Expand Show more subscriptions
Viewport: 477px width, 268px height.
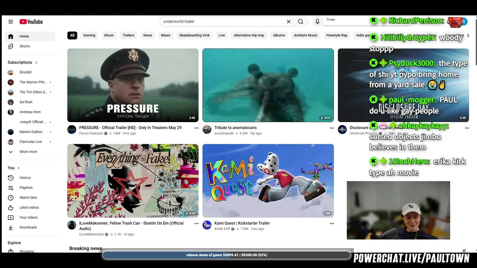coord(30,152)
